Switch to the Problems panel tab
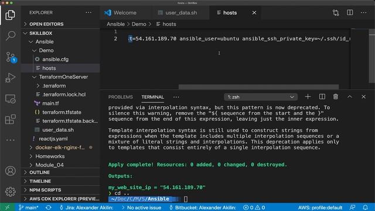The height and width of the screenshot is (211, 375). [120, 97]
